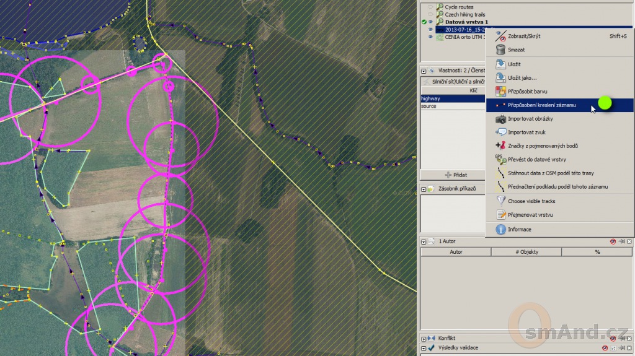Click the sticky pin icon on Výsledky validace panel
Screen dimensions: 635x356
pyautogui.click(x=621, y=348)
